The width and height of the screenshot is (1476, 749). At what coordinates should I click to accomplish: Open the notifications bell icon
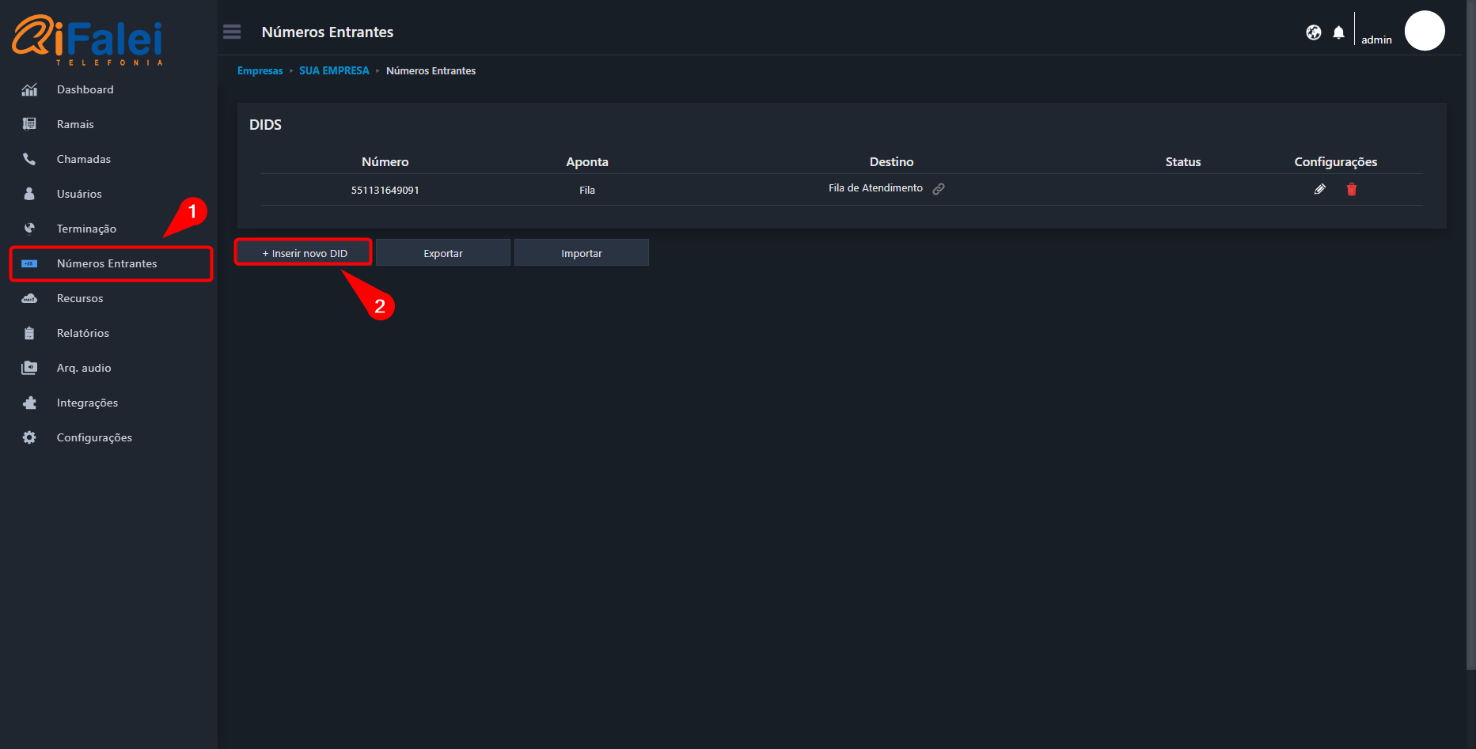tap(1338, 32)
